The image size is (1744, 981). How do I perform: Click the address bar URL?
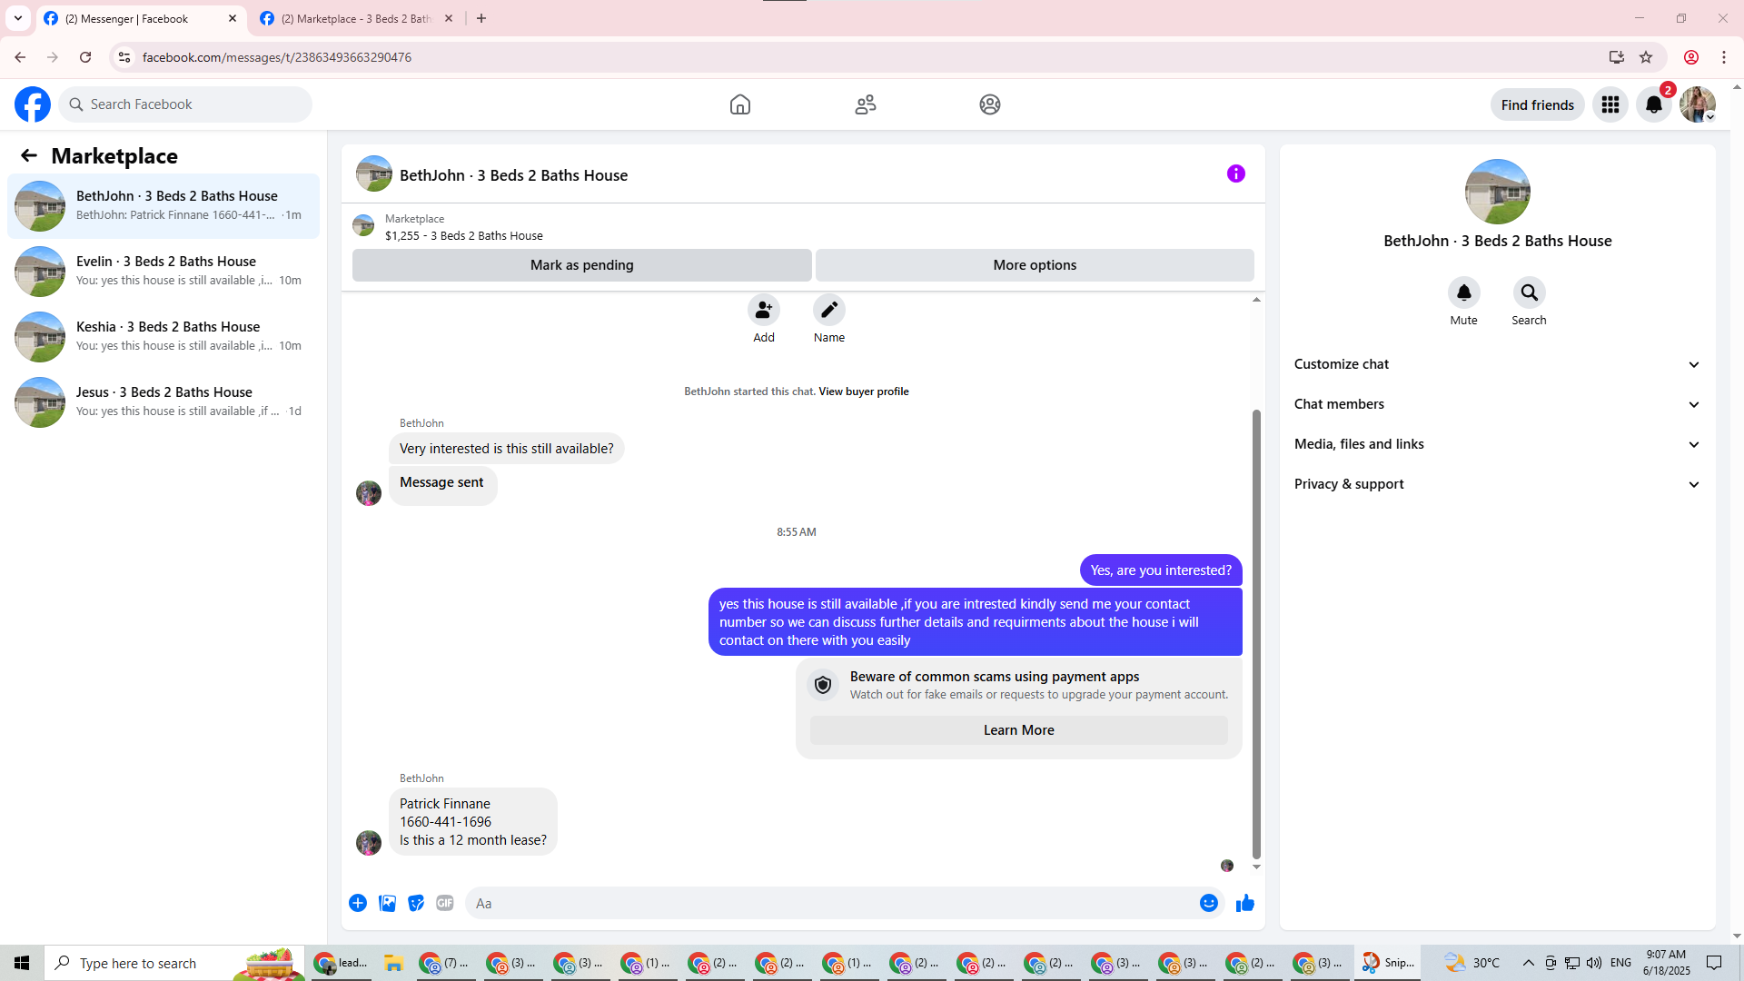[277, 57]
